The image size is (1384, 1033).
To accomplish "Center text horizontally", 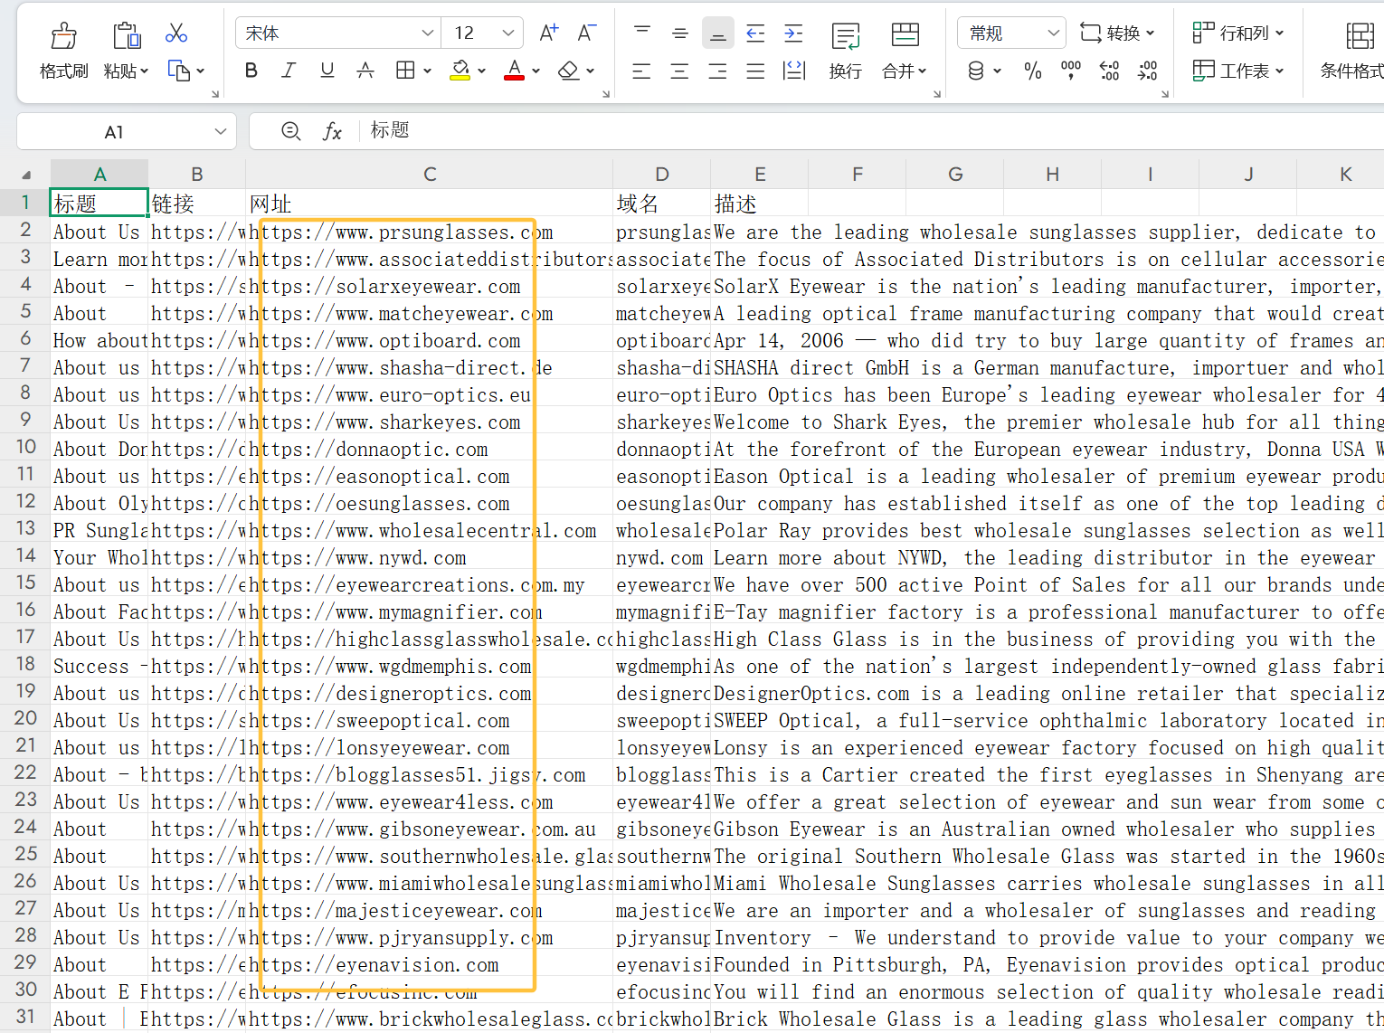I will (x=679, y=71).
